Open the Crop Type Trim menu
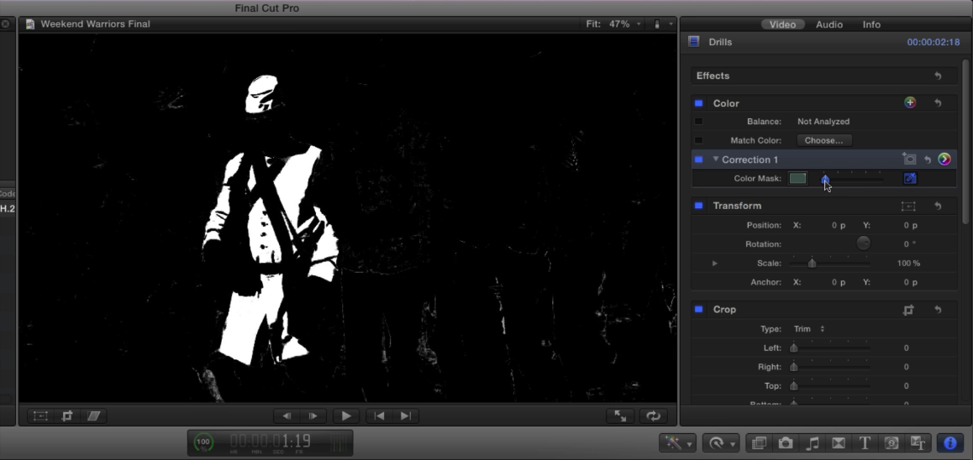 pyautogui.click(x=809, y=328)
